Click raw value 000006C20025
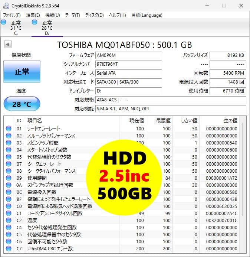 tap(222, 206)
